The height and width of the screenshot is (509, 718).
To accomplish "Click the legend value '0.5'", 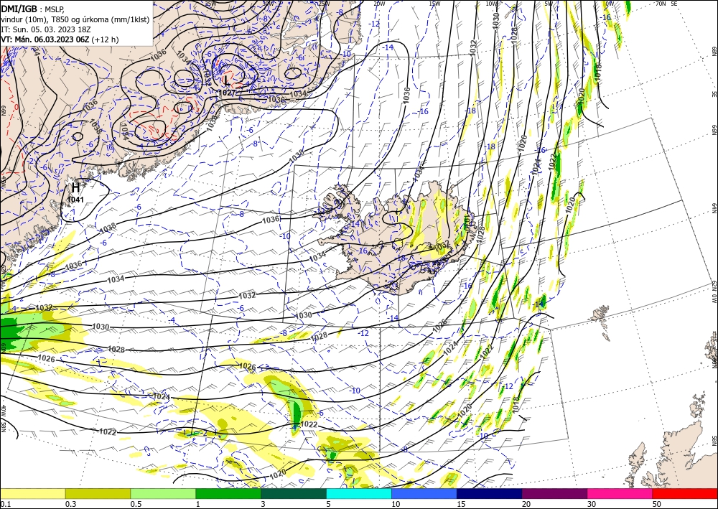I will 136,504.
